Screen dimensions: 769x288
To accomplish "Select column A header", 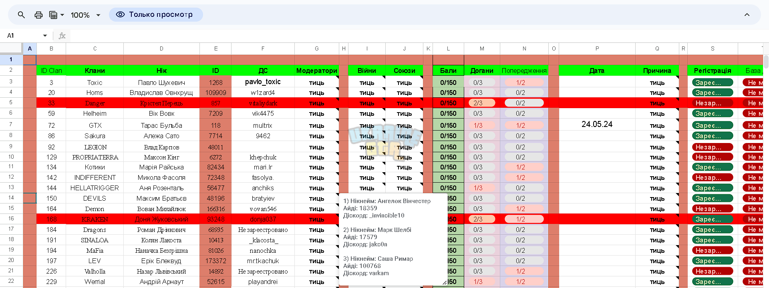I will 30,48.
